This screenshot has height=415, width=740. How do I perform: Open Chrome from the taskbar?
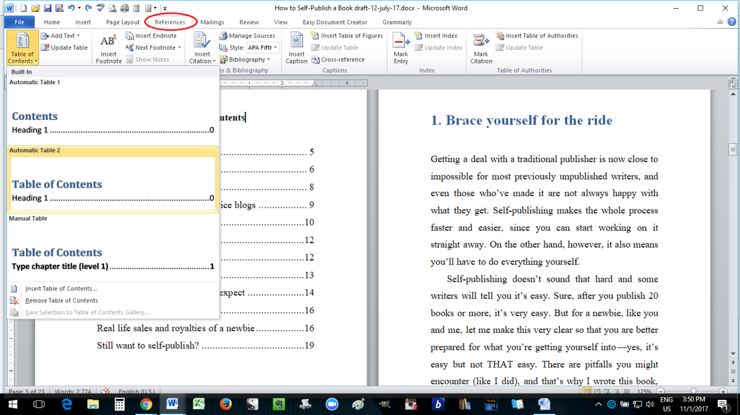coord(145,404)
